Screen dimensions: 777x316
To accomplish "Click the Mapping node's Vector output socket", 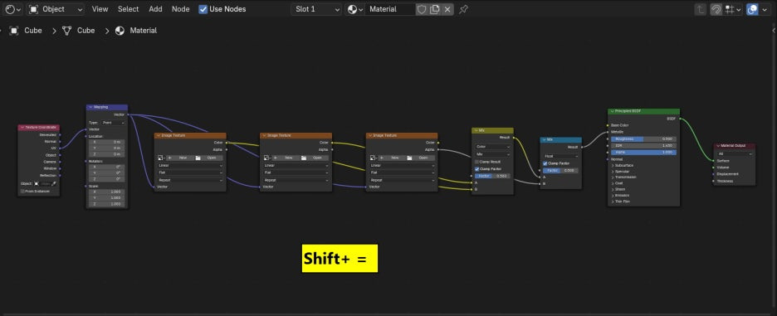I will tap(128, 114).
